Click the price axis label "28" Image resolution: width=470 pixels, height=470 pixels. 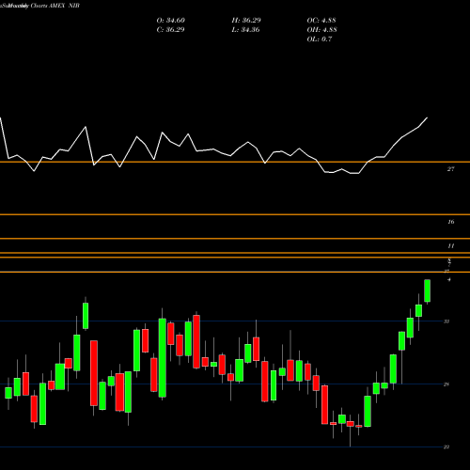[446, 384]
